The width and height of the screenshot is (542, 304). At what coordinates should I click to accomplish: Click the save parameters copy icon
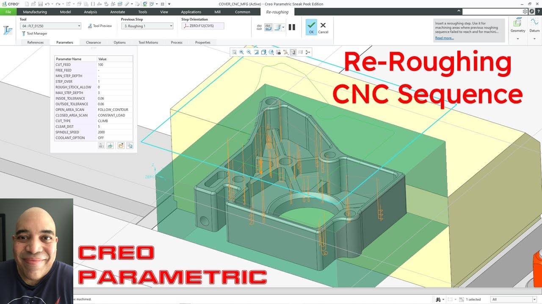click(x=130, y=145)
